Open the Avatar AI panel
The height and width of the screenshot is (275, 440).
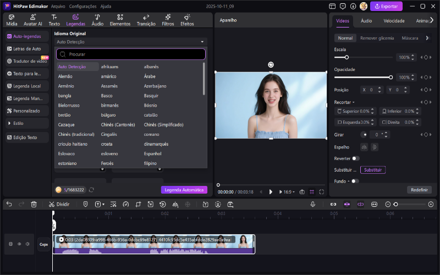click(33, 20)
